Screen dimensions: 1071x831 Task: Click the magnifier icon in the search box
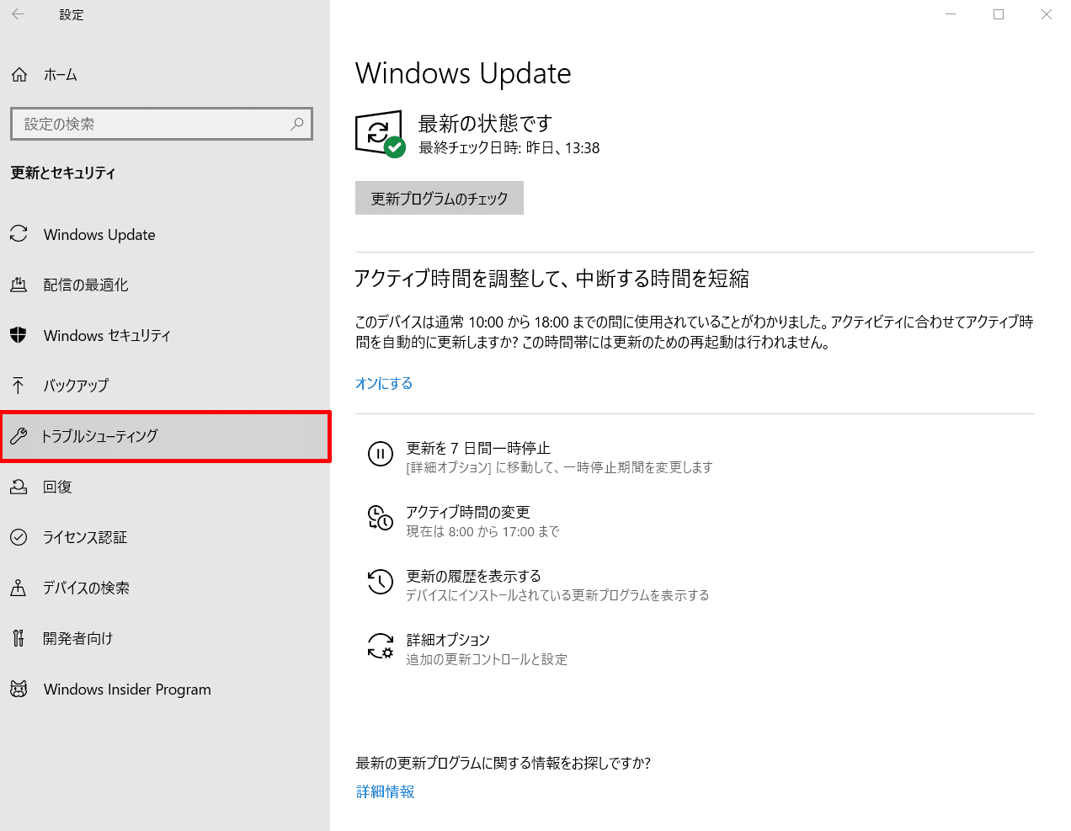297,124
